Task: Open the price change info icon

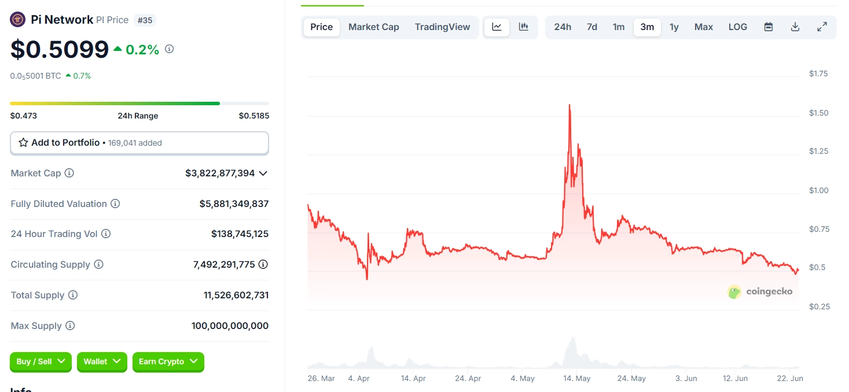Action: [169, 49]
